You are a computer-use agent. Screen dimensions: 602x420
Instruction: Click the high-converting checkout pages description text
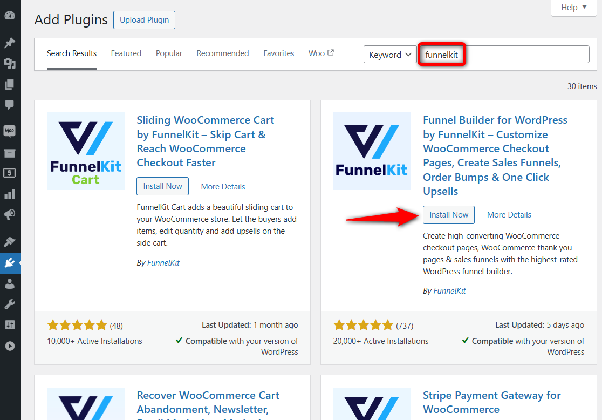point(500,254)
